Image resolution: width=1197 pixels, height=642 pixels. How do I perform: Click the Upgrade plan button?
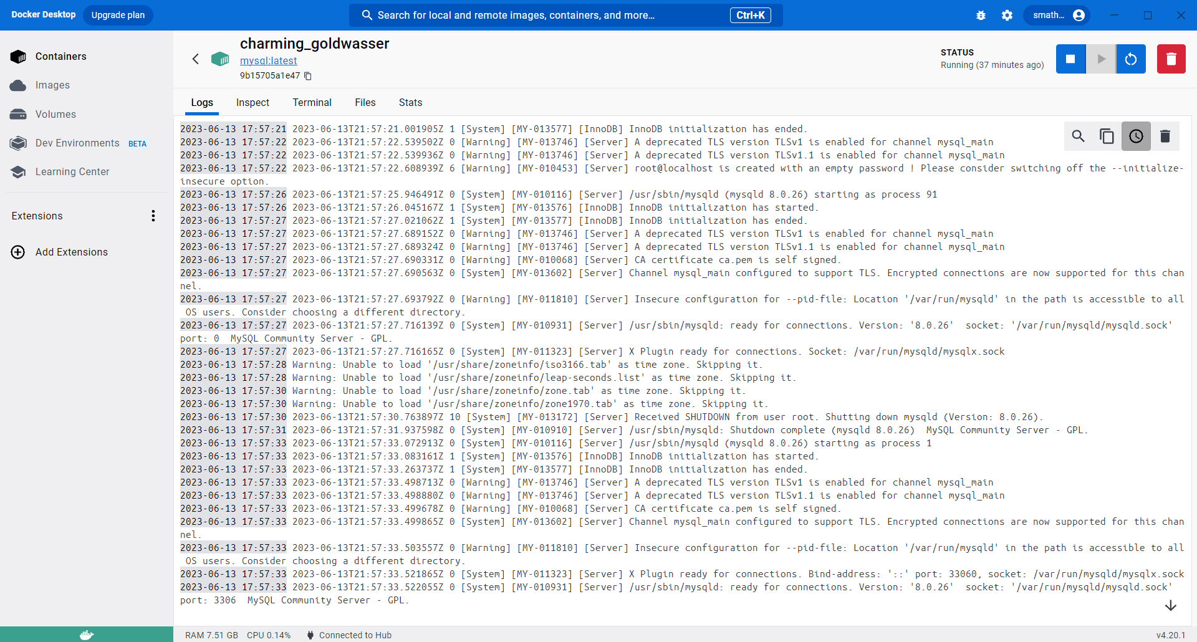[x=118, y=15]
